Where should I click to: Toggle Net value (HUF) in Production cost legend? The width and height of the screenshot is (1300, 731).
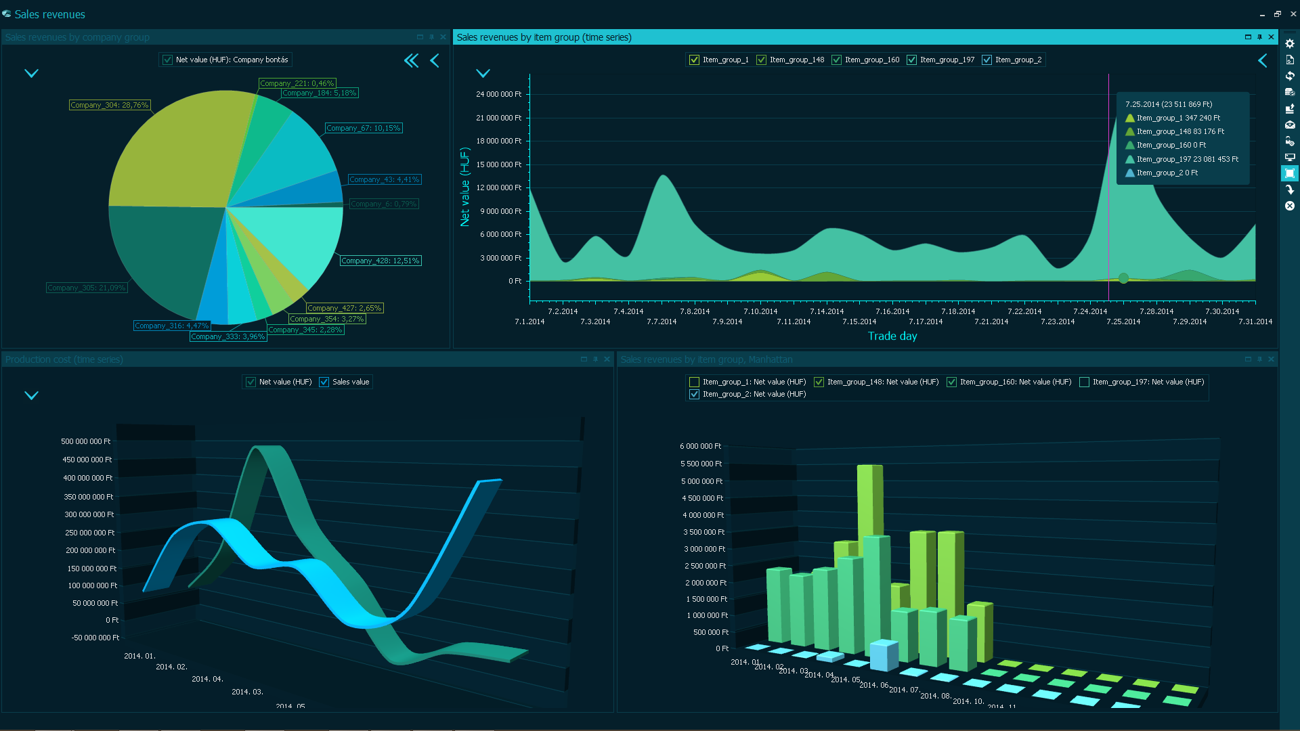click(x=251, y=382)
